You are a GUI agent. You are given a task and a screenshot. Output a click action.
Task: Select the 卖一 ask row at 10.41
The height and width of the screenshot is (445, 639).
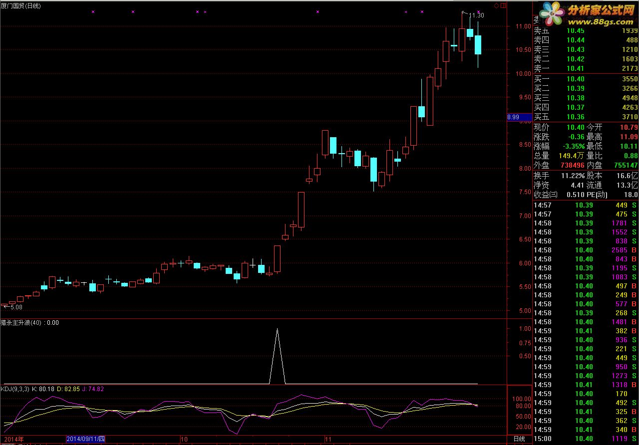(x=586, y=68)
